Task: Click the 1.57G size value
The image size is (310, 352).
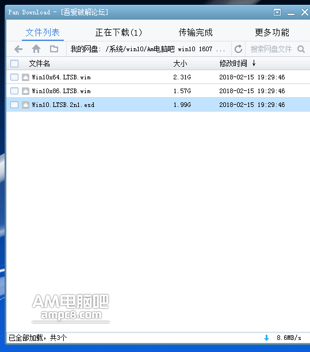Action: [182, 91]
